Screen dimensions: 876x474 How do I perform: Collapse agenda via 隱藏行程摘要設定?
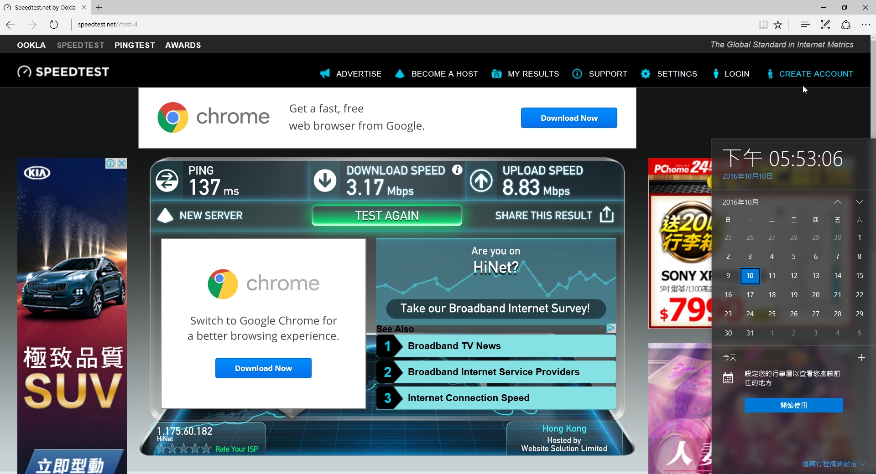tap(834, 464)
